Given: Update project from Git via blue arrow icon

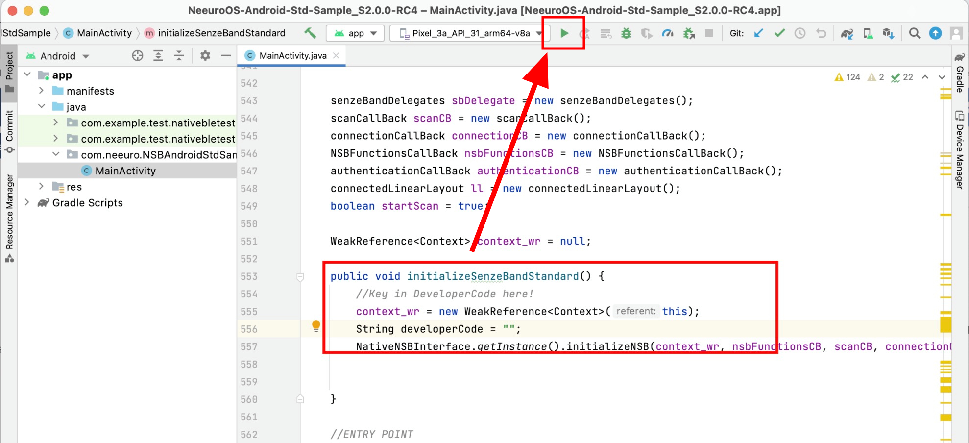Looking at the screenshot, I should point(759,33).
